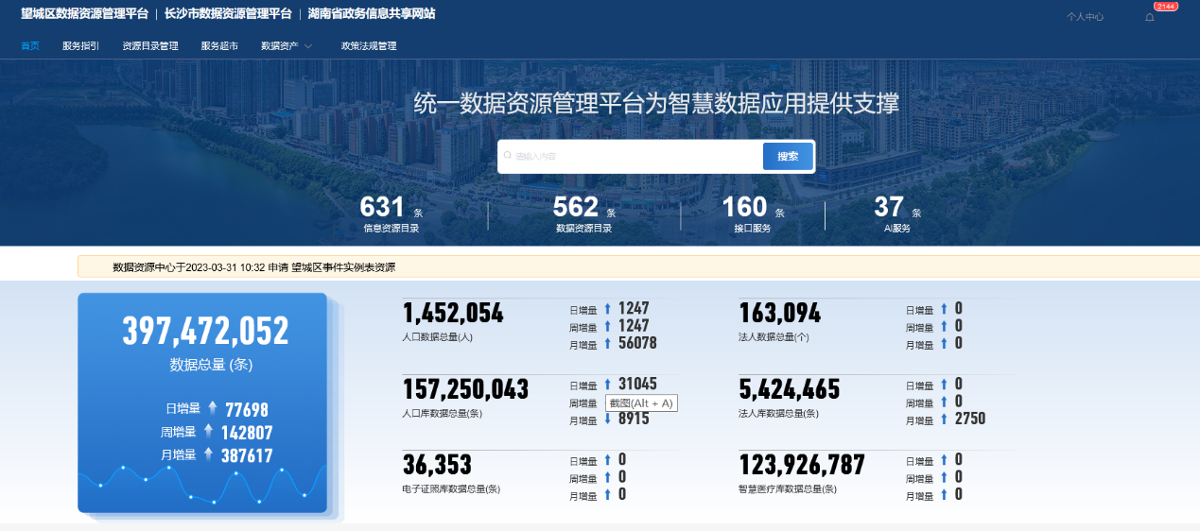Click the 周增量 up arrow beside 142807
The image size is (1200, 531).
point(208,432)
